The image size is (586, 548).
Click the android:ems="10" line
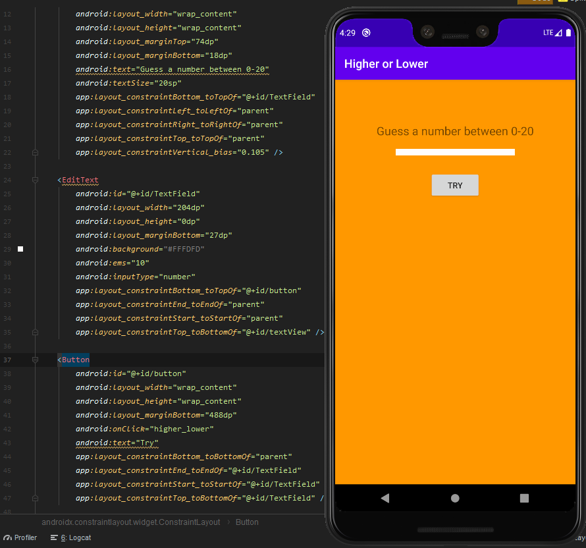point(113,263)
